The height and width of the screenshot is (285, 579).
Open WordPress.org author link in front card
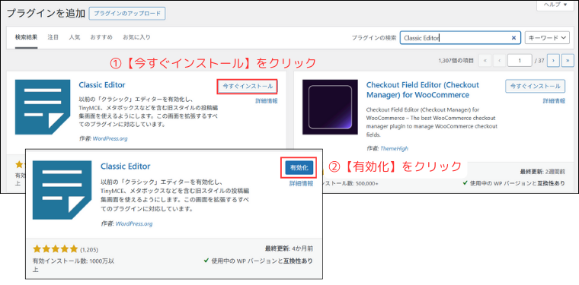tap(133, 223)
